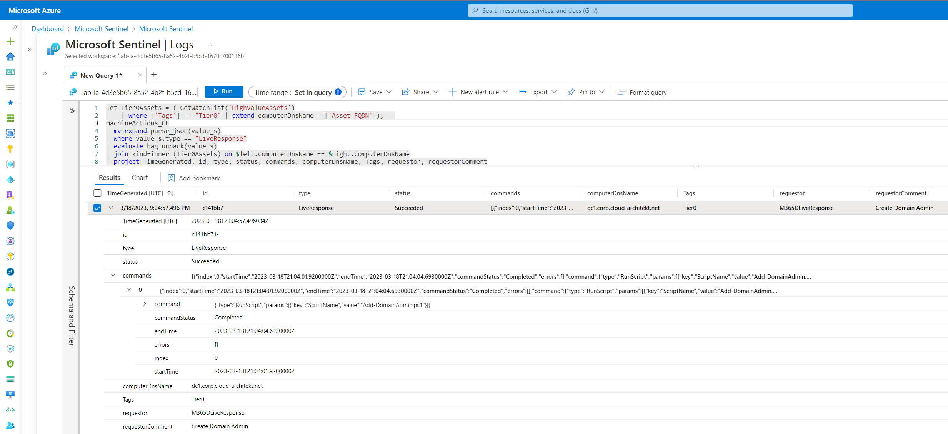Image resolution: width=948 pixels, height=434 pixels.
Task: Click the Favorites star icon in the sidebar
Action: click(10, 103)
